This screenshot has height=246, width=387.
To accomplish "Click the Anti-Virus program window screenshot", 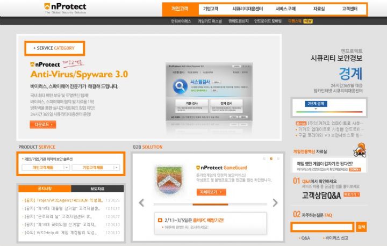I will pos(209,92).
